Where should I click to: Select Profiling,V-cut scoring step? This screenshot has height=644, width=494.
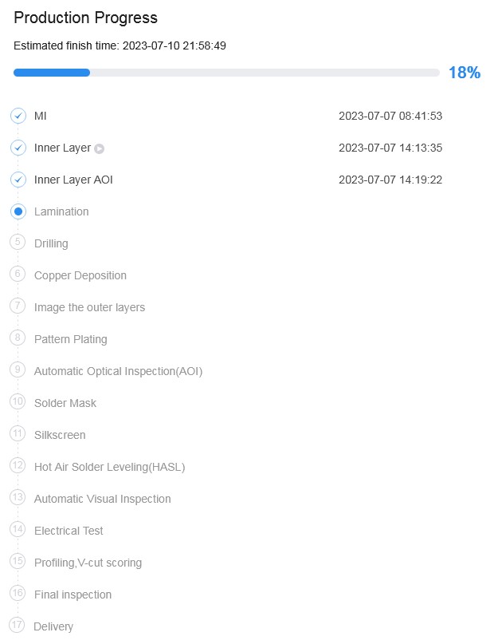(x=88, y=563)
